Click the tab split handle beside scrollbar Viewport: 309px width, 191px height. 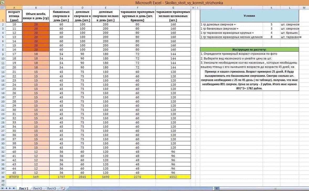click(x=214, y=189)
